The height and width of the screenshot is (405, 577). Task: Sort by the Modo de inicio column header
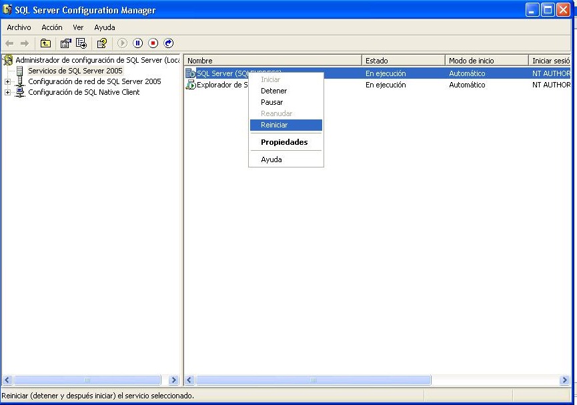[487, 60]
